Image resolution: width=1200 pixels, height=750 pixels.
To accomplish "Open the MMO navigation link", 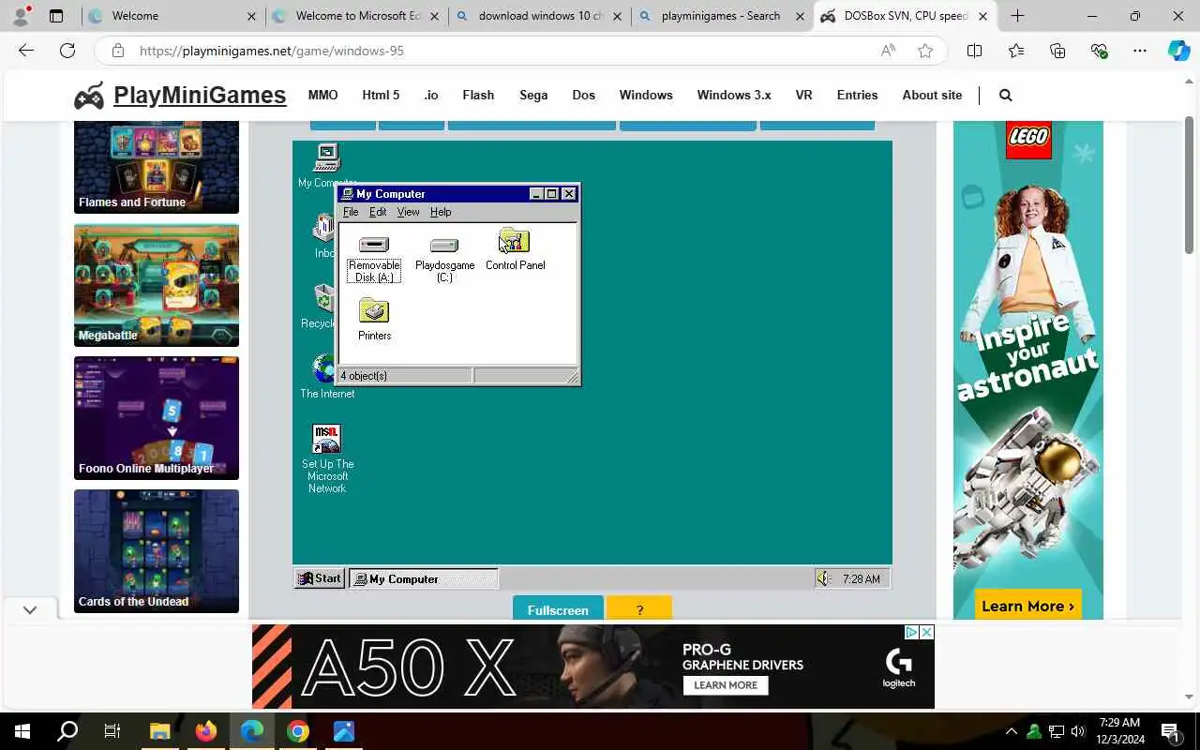I will (322, 95).
